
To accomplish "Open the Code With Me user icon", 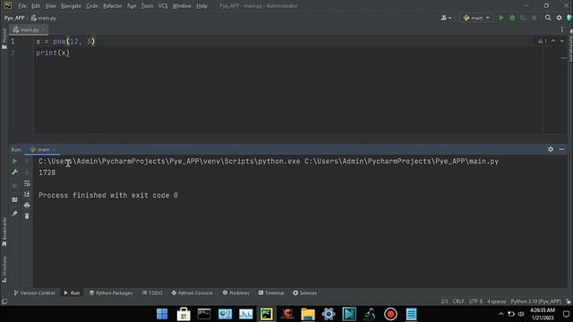I will [446, 18].
